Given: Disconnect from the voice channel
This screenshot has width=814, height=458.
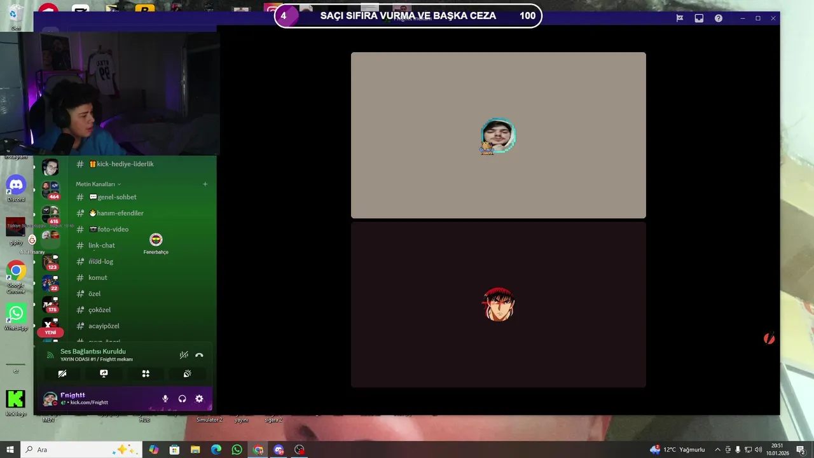Looking at the screenshot, I should 199,355.
